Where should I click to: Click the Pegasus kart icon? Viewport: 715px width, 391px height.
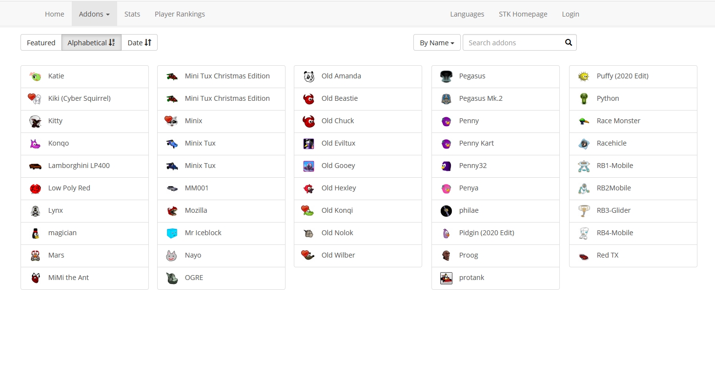446,76
